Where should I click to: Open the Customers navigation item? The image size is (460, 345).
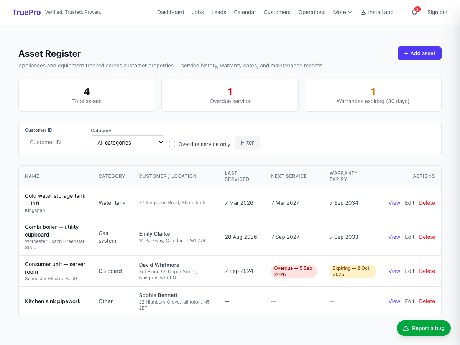277,12
